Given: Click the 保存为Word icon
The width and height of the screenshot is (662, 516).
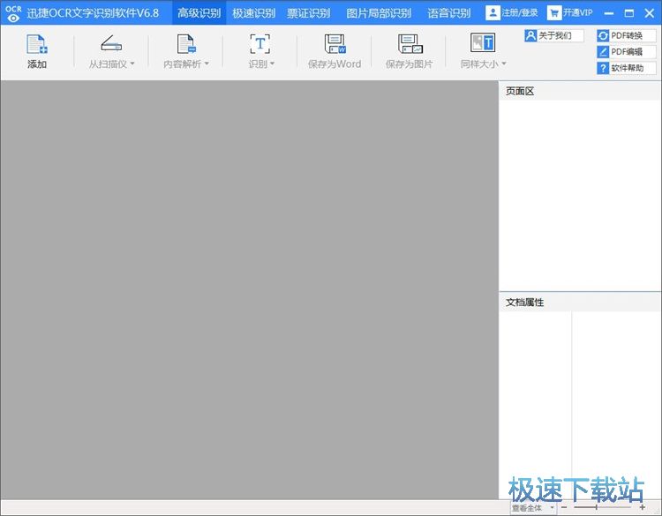Looking at the screenshot, I should (x=335, y=45).
